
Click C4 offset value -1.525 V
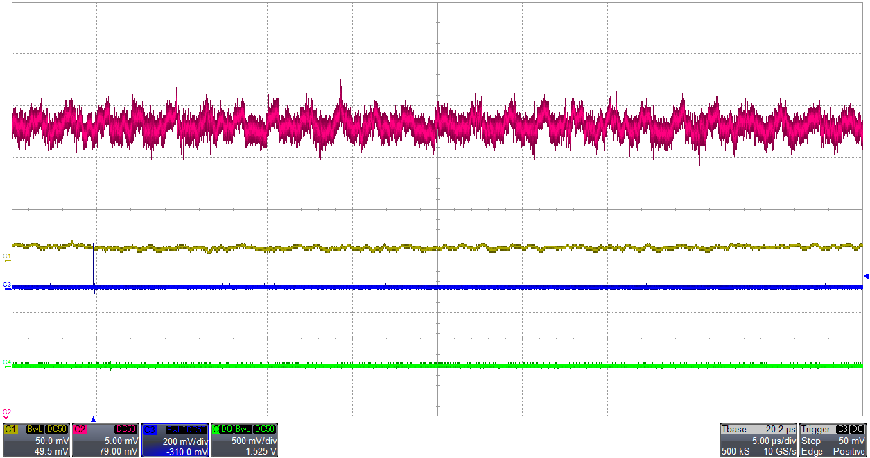click(x=260, y=452)
